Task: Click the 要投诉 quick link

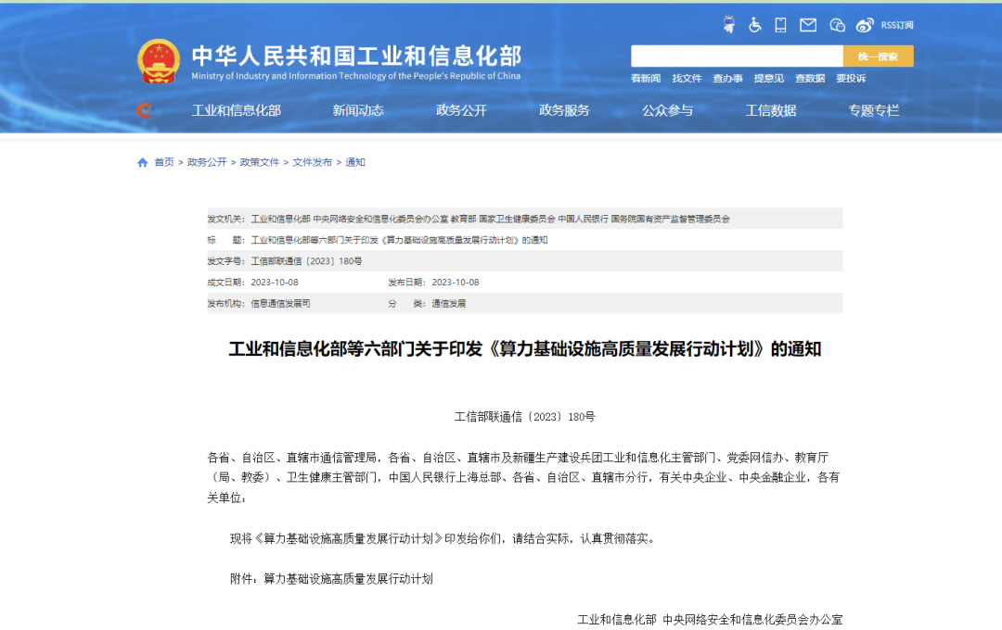Action: tap(851, 78)
